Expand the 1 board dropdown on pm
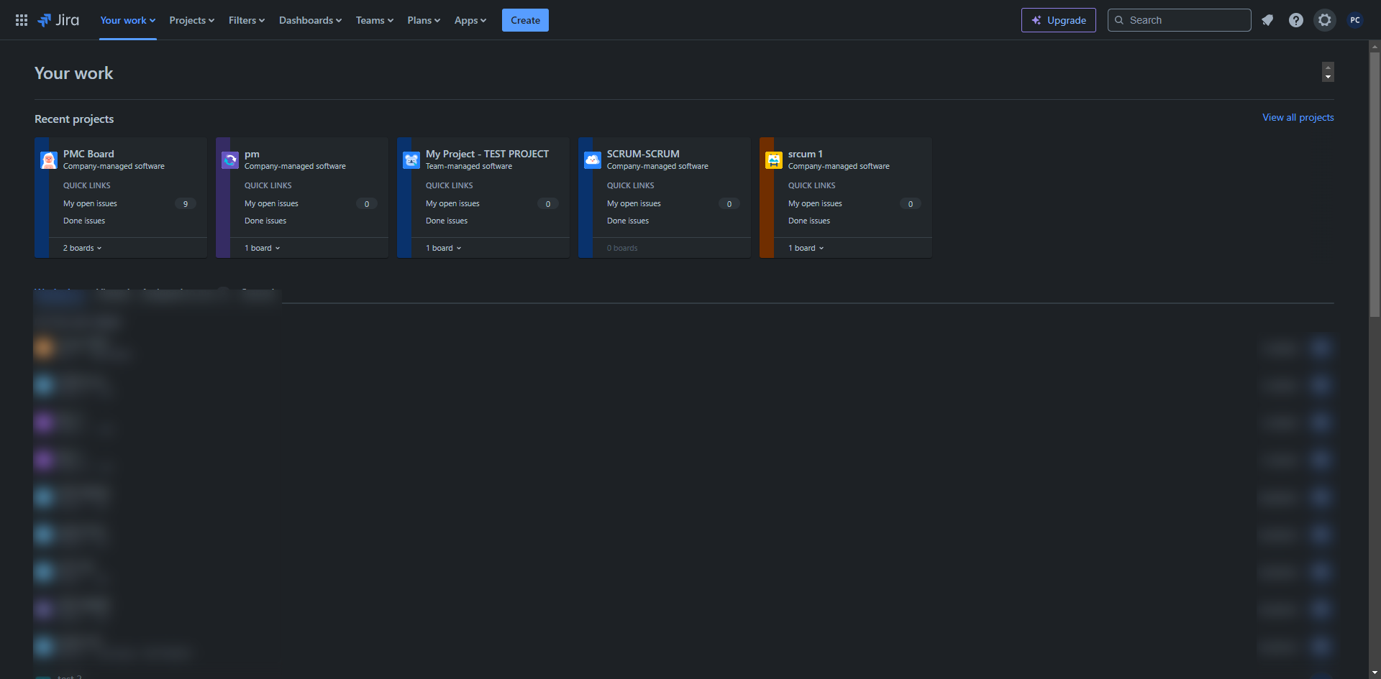 263,249
